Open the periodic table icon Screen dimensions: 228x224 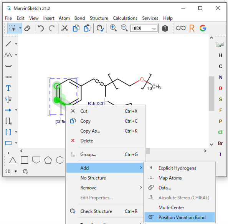click(220, 45)
